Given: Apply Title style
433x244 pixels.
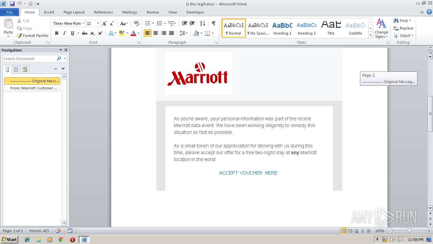Looking at the screenshot, I should point(331,28).
